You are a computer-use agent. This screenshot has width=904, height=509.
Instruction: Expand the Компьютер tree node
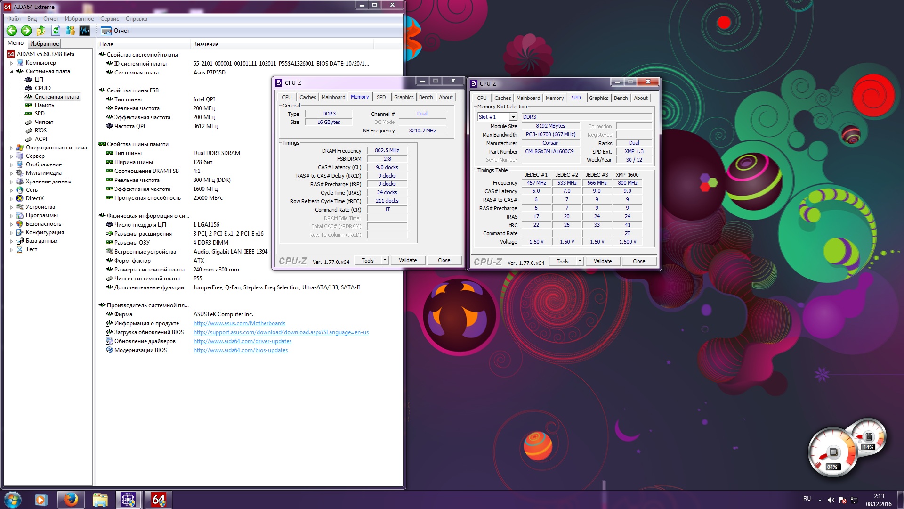tap(12, 63)
